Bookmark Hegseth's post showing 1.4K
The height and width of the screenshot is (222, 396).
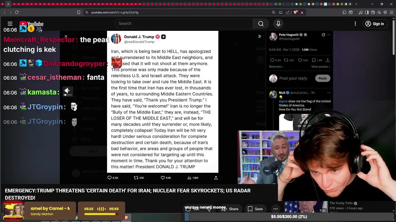pyautogui.click(x=317, y=60)
